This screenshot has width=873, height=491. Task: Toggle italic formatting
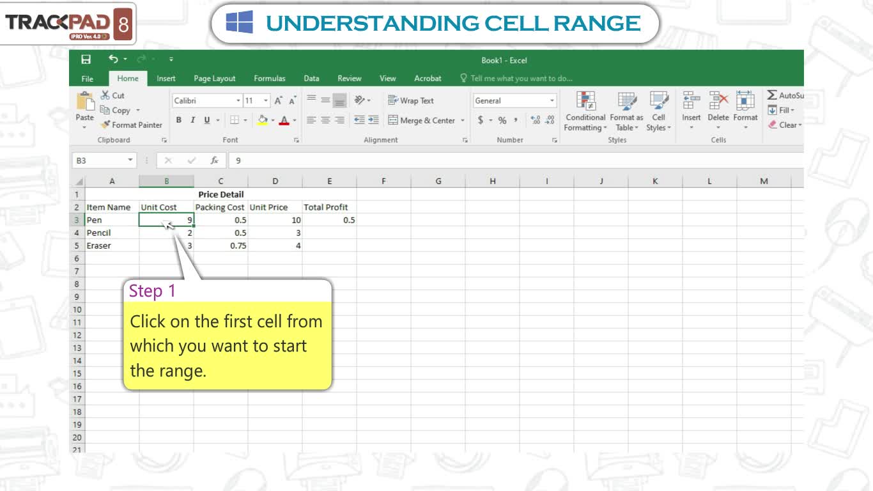(192, 120)
